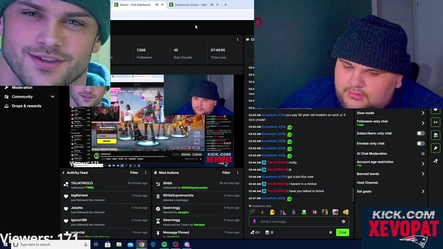The image size is (443, 249).
Task: Click the 45 Sub Counts stat
Action: [183, 54]
